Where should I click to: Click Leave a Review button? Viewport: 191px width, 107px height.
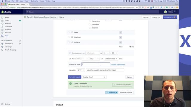pyautogui.click(x=170, y=17)
